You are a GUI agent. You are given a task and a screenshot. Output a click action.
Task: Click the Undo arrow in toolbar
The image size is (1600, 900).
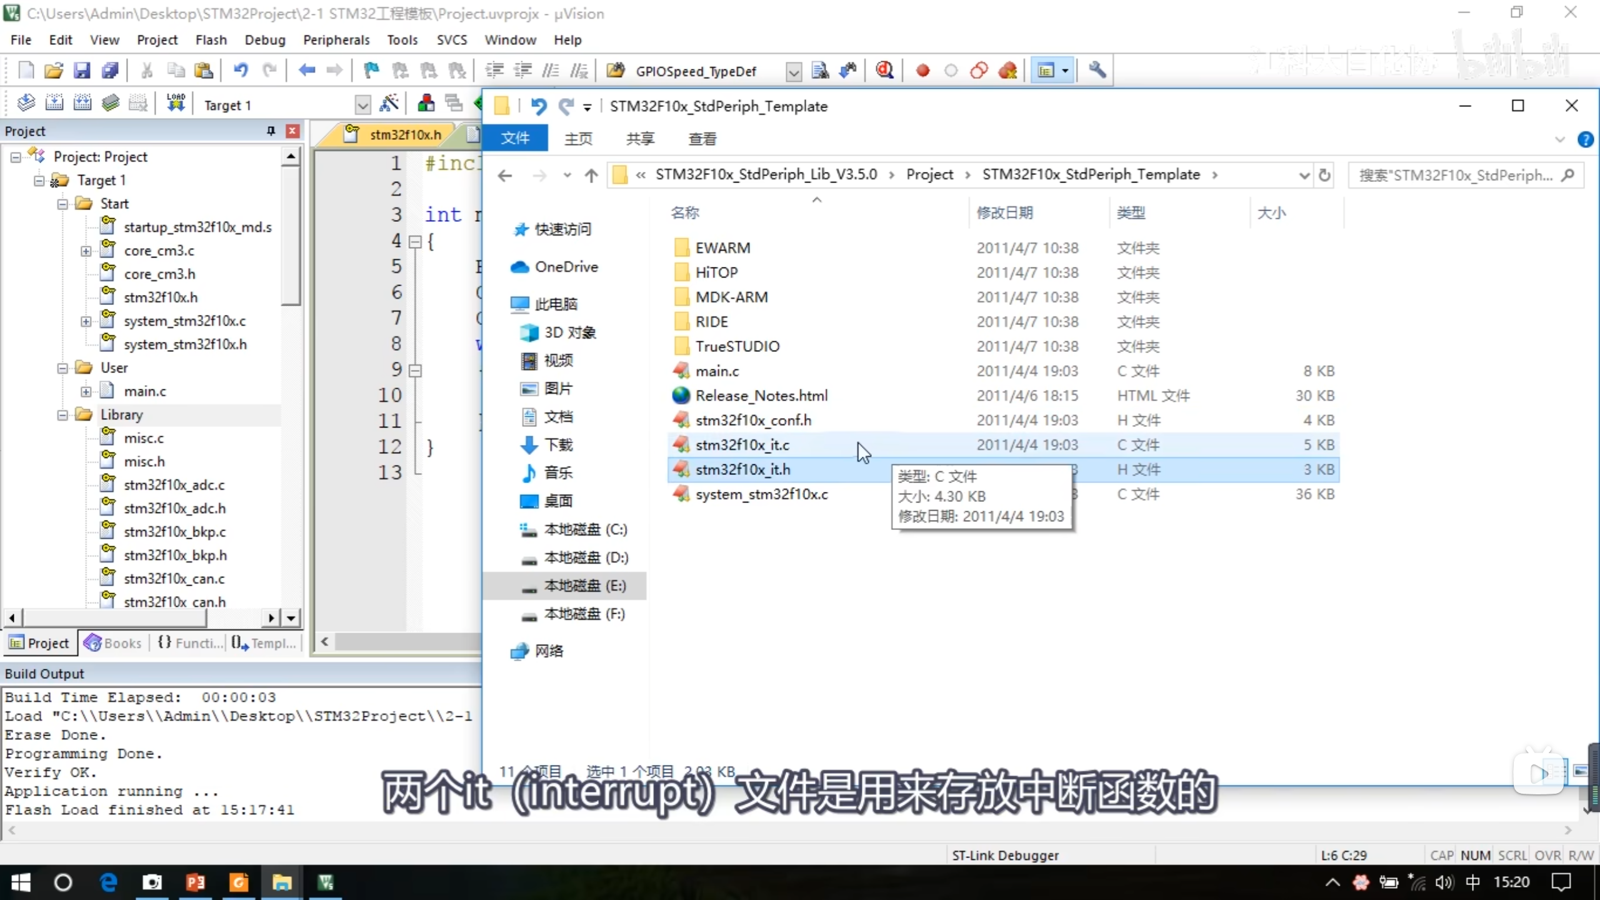pos(241,71)
